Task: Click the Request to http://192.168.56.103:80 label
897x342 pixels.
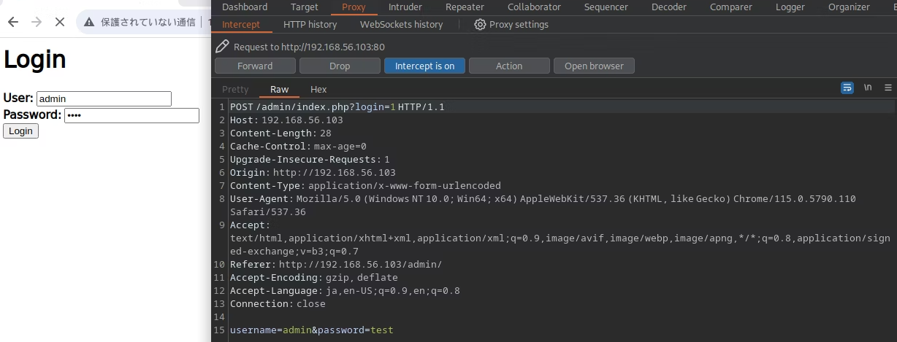Action: 309,47
